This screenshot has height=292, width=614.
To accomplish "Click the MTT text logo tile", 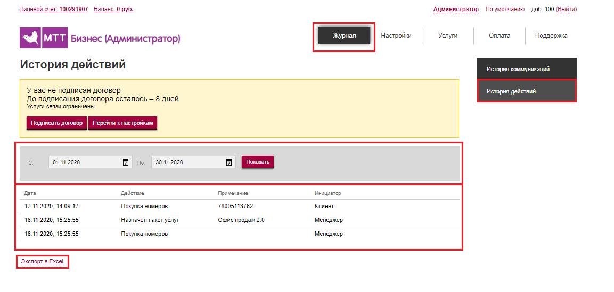I will tap(55, 38).
